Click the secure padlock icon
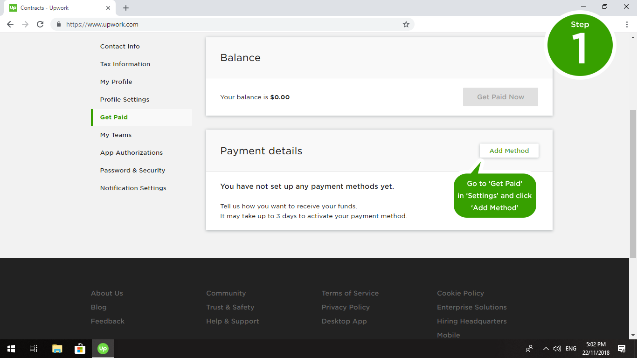The width and height of the screenshot is (637, 358). (59, 24)
